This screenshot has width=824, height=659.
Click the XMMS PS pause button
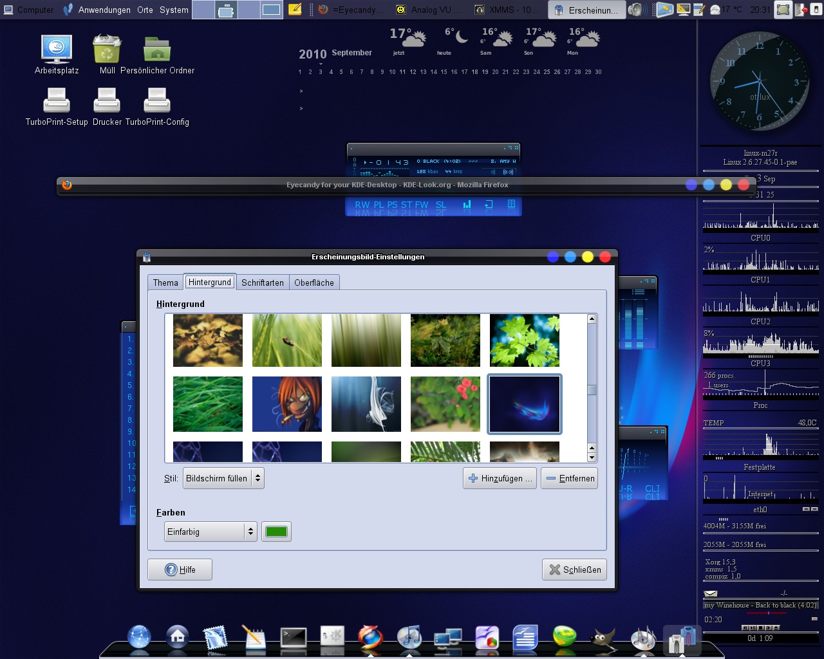click(x=393, y=205)
